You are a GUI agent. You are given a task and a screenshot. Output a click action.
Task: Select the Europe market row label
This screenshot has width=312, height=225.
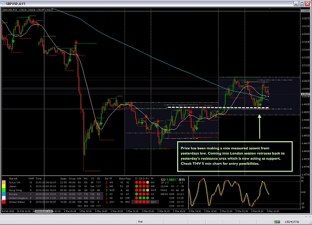[x=13, y=194]
